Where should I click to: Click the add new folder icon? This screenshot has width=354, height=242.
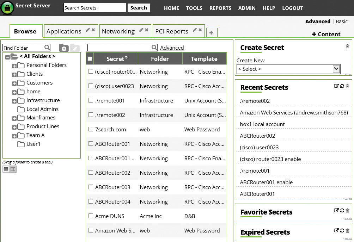(x=63, y=48)
